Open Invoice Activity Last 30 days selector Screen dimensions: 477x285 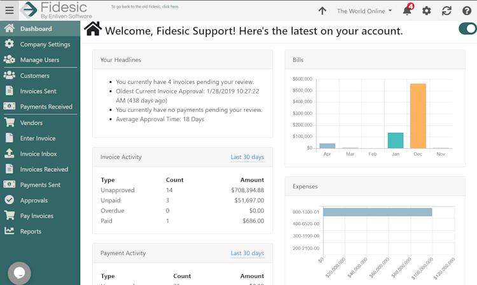click(247, 157)
